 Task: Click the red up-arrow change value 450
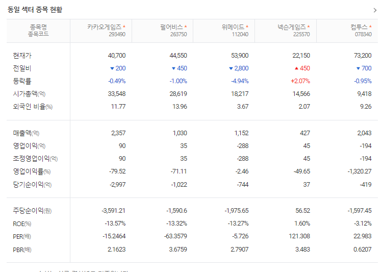pos(302,68)
